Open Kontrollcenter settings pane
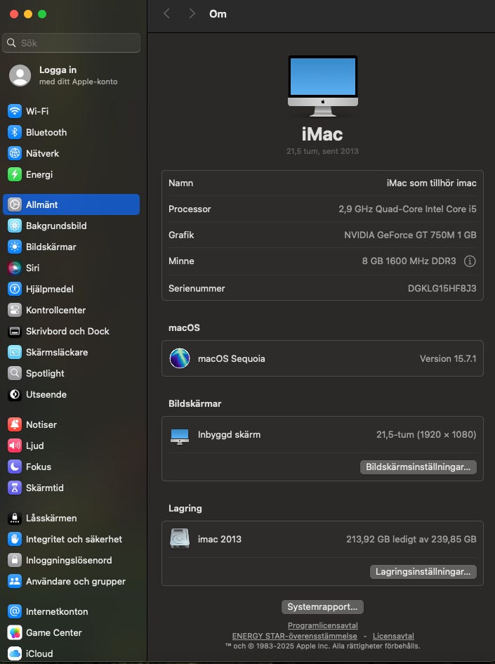This screenshot has height=664, width=495. coord(55,310)
